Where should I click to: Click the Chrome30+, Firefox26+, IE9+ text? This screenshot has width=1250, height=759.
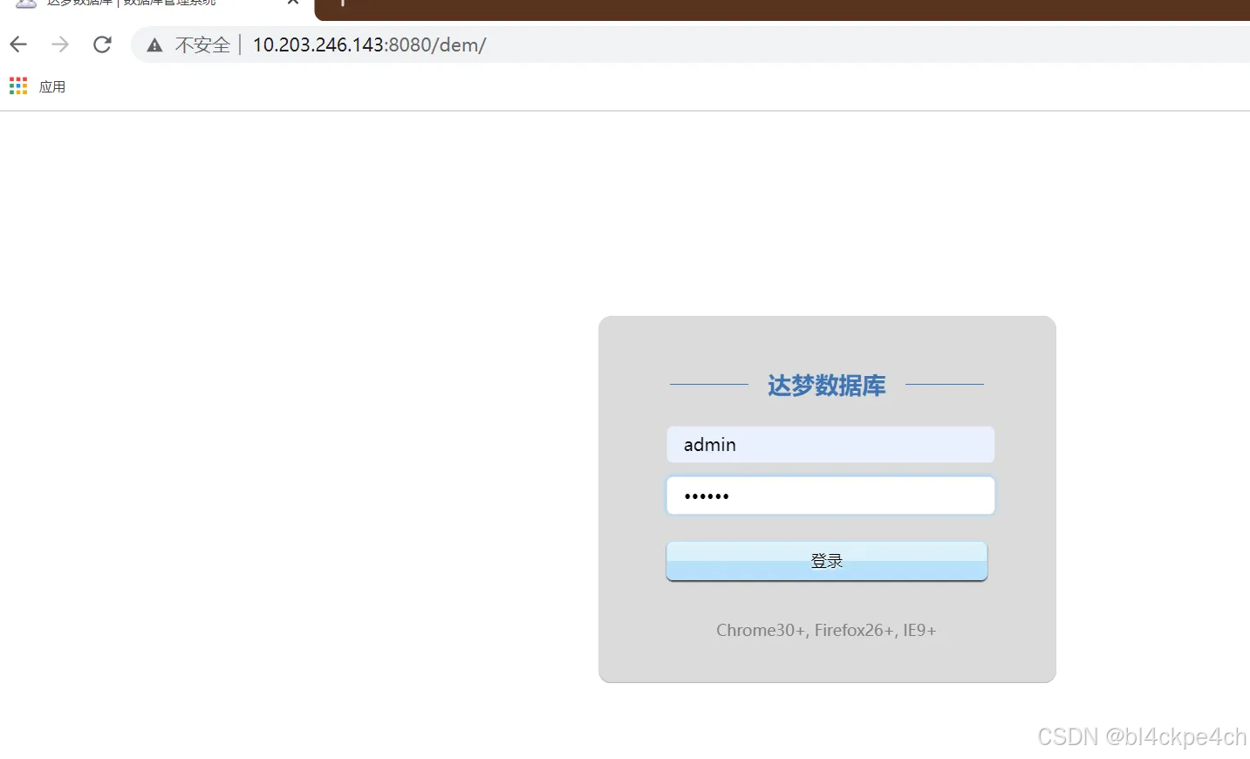pyautogui.click(x=826, y=630)
